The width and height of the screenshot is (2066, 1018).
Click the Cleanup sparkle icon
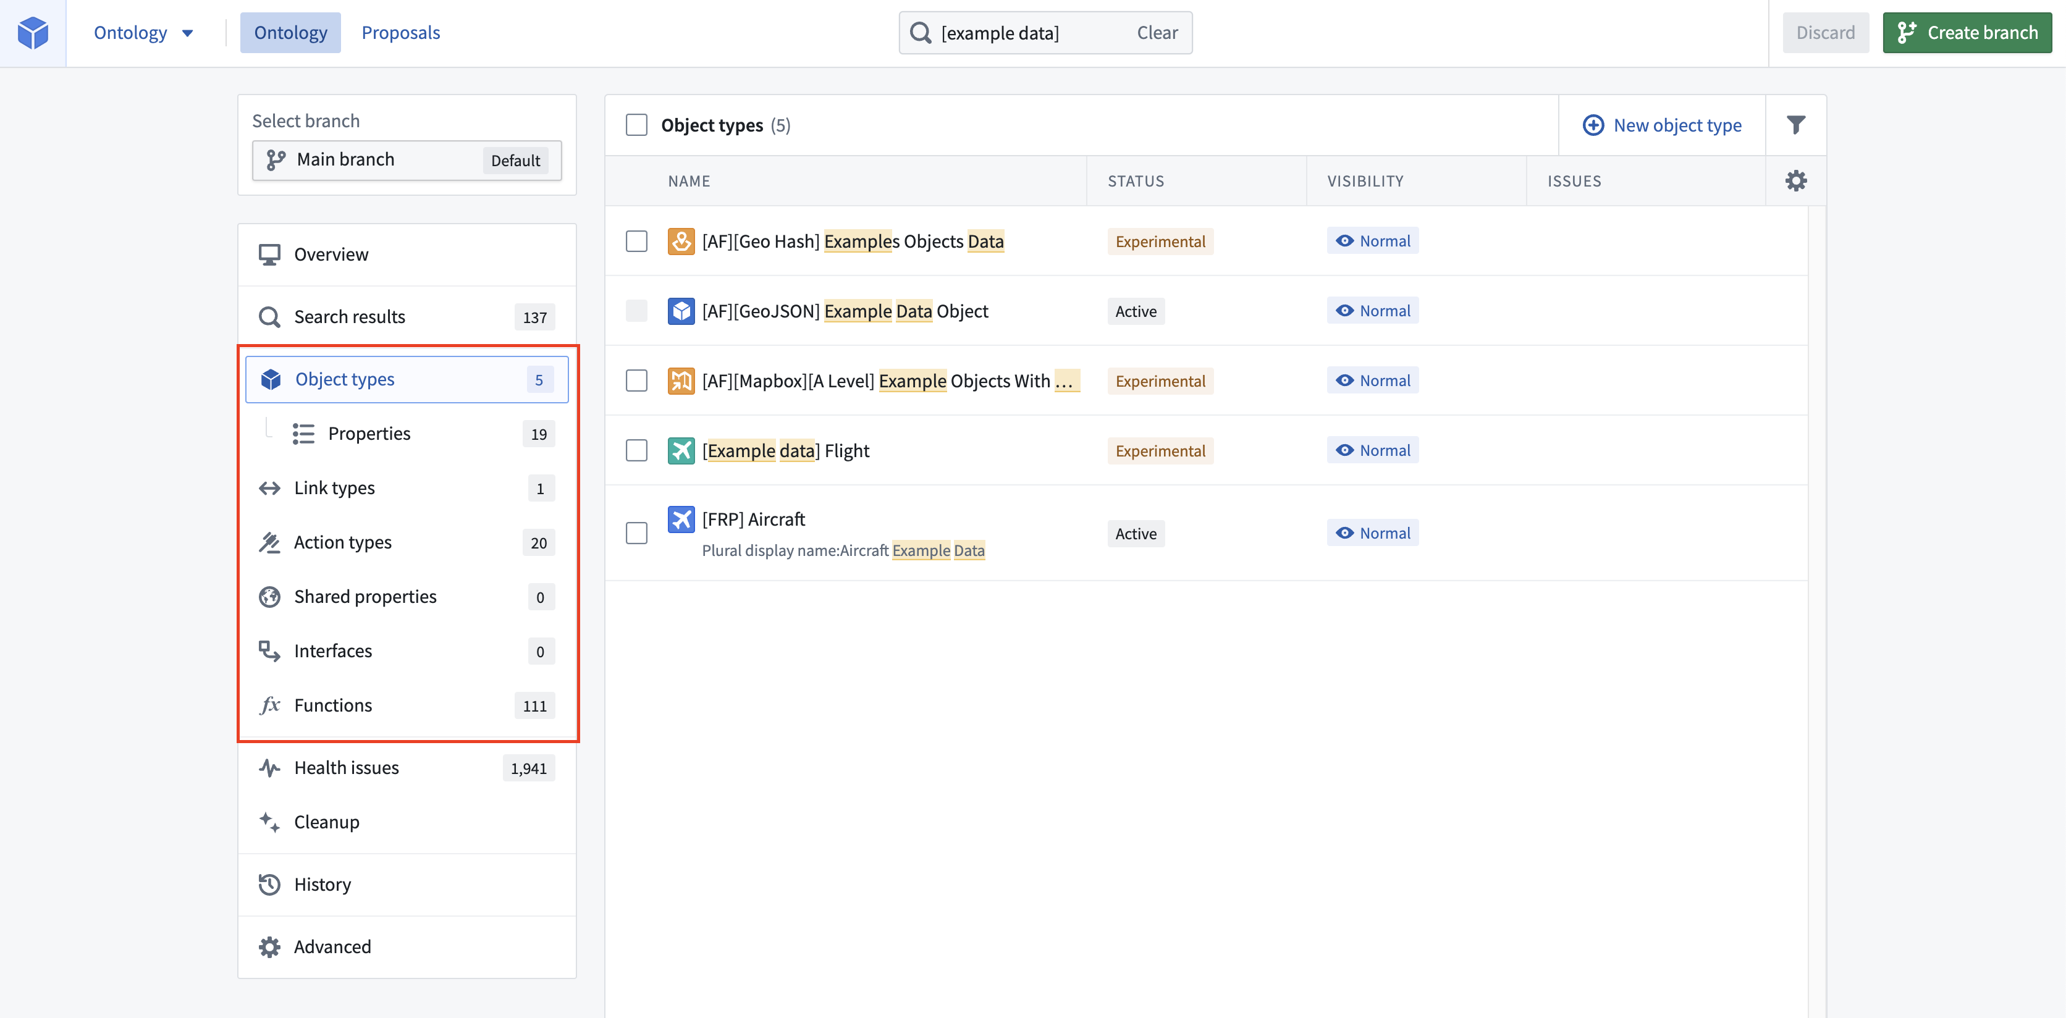click(x=269, y=822)
